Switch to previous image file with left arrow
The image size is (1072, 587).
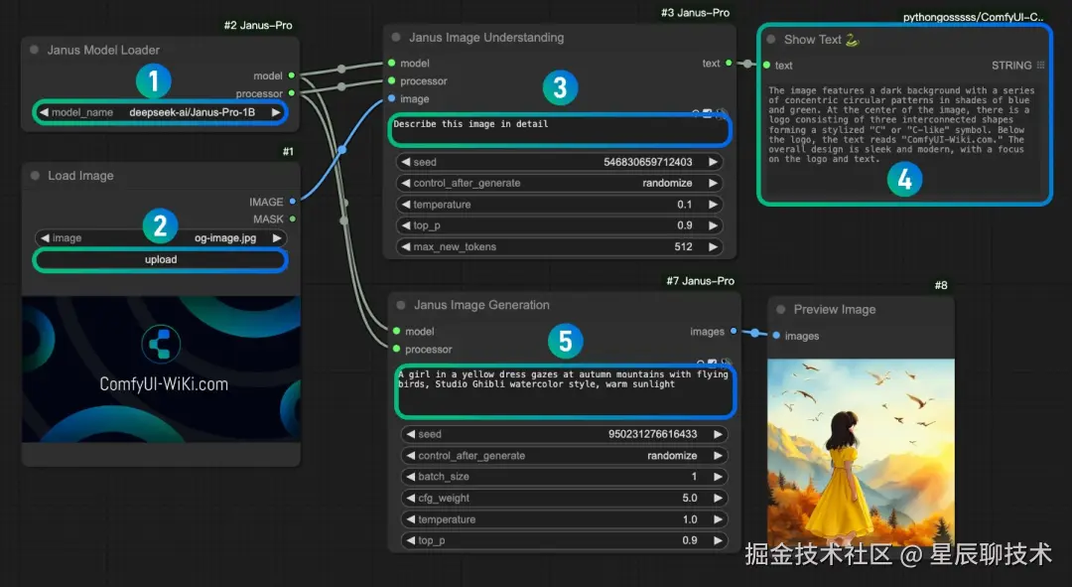pyautogui.click(x=45, y=238)
